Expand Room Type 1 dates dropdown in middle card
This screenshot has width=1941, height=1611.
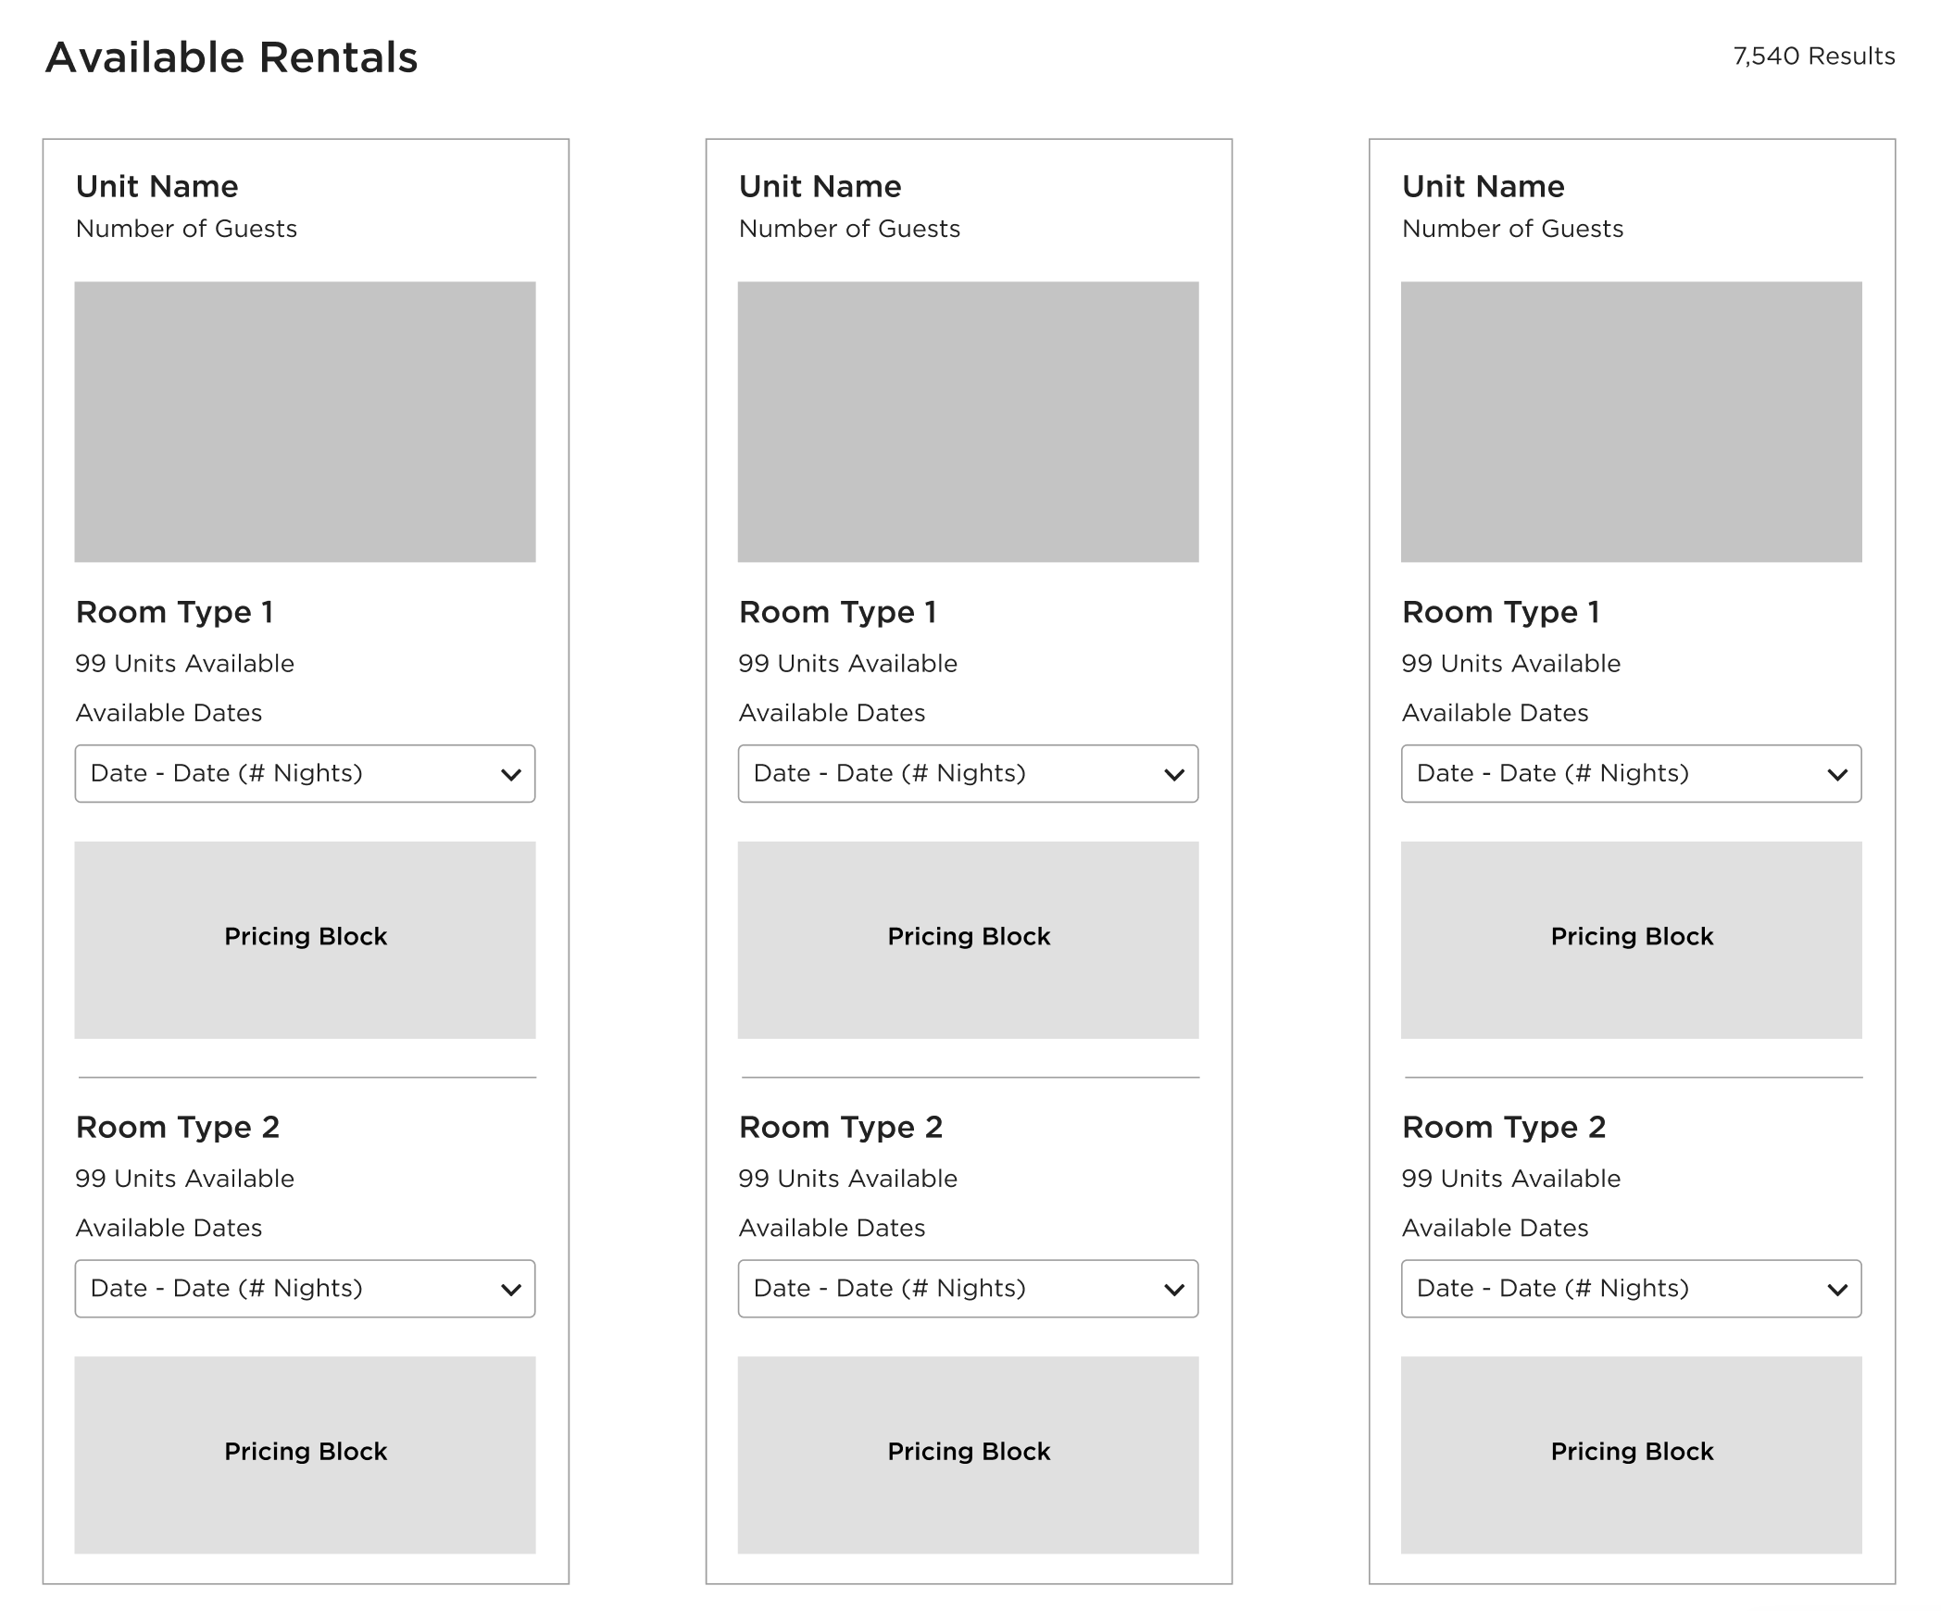968,773
